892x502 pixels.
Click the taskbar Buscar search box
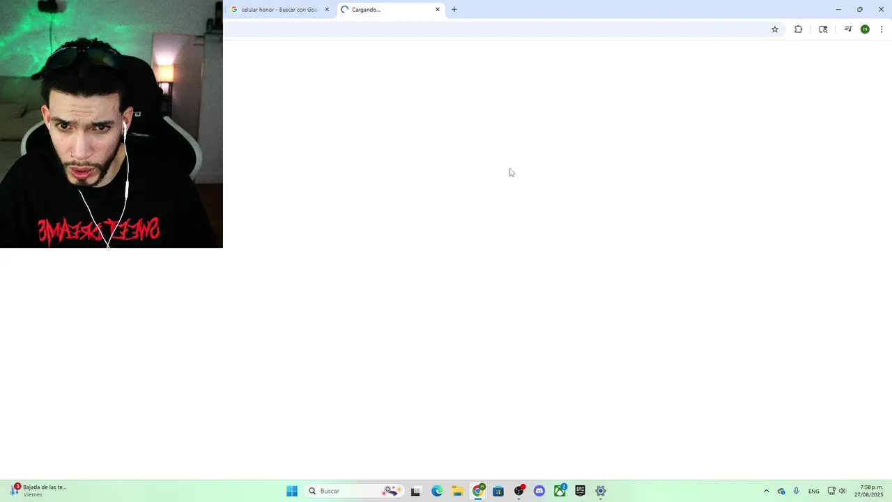click(x=354, y=491)
